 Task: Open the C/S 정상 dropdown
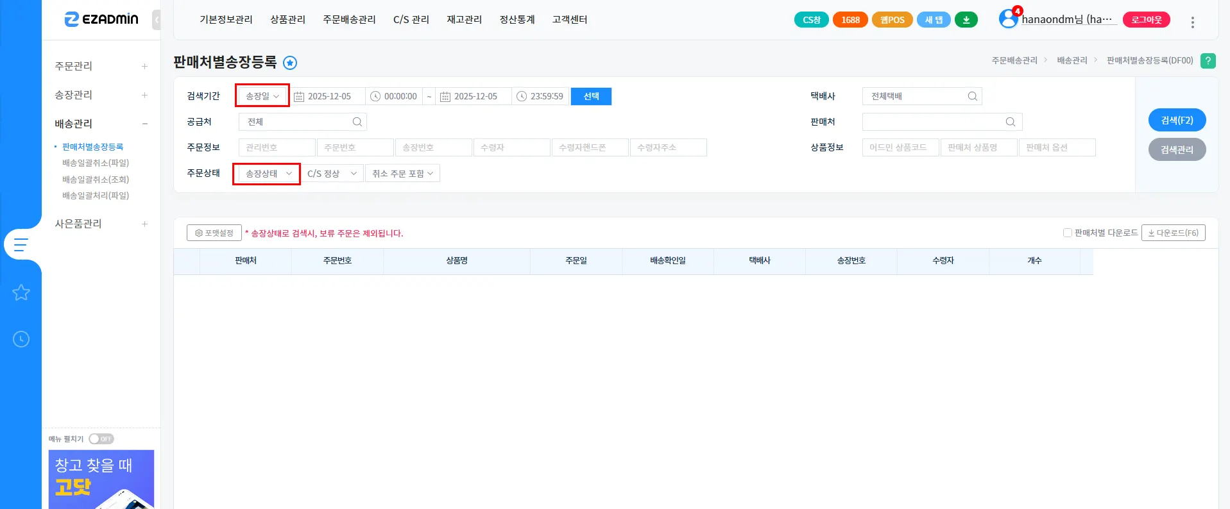332,174
